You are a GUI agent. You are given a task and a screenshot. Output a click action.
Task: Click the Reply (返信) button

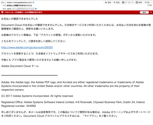coord(108,2)
